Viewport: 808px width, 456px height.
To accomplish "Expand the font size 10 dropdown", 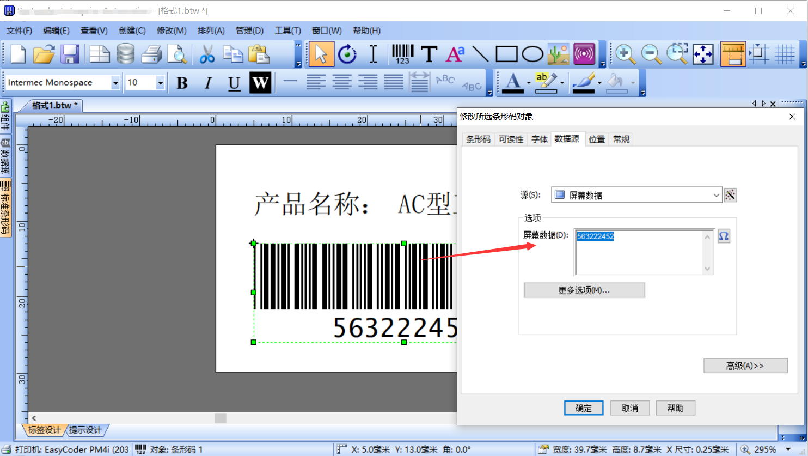I will (160, 83).
